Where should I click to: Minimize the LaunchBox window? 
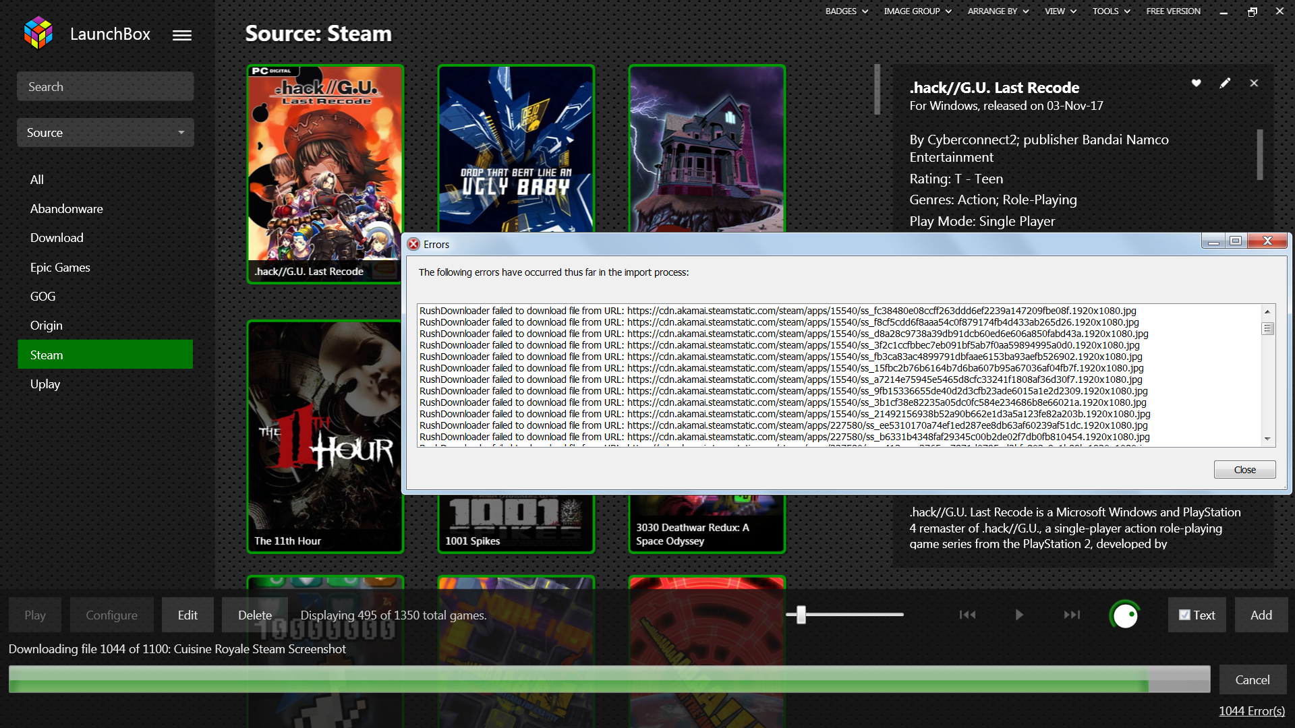coord(1224,11)
